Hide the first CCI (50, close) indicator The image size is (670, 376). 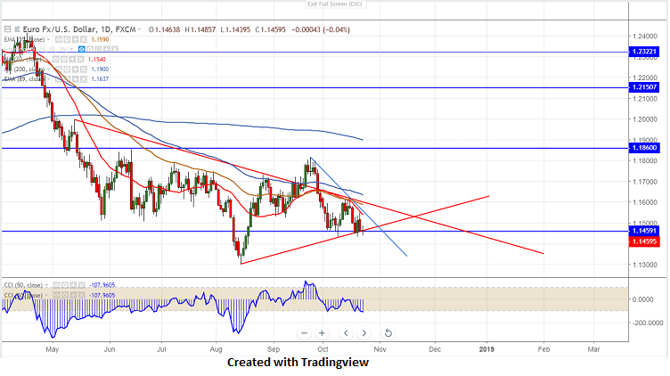point(56,285)
